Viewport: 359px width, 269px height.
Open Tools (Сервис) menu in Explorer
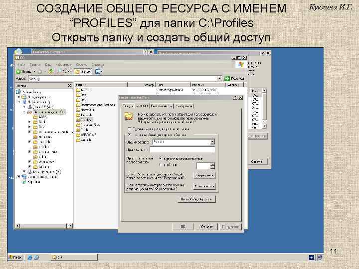(x=81, y=65)
